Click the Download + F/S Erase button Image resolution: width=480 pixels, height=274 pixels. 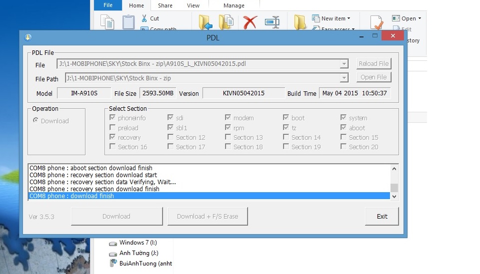(207, 216)
